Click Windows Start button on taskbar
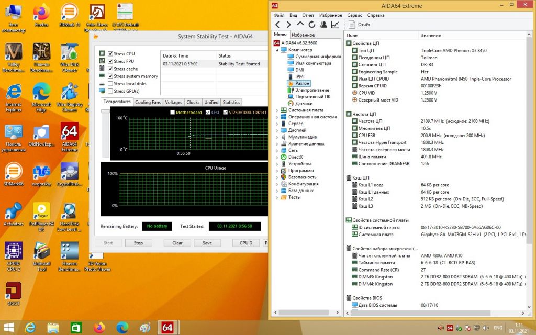Screen dimensions: 536x335 point(8,328)
